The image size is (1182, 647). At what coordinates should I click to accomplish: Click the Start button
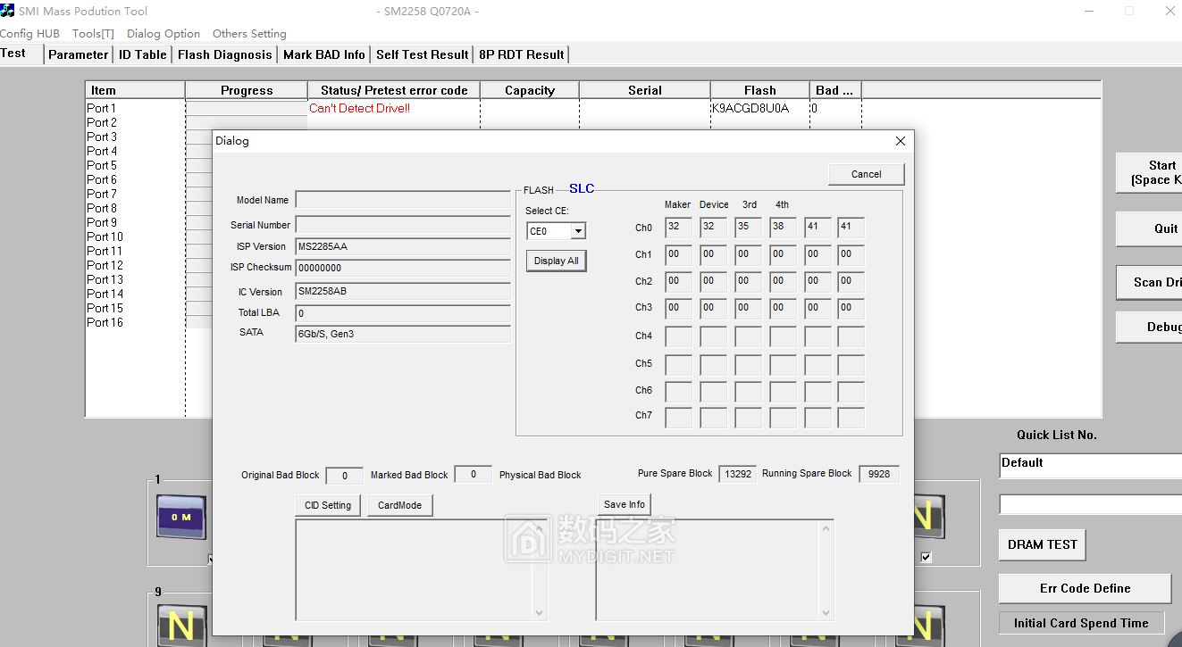pyautogui.click(x=1151, y=172)
